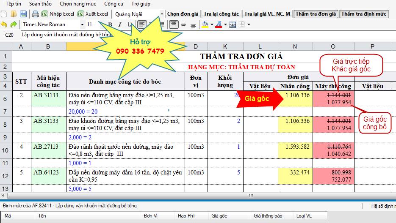This screenshot has width=396, height=223.
Task: Redo the last action
Action: pyautogui.click(x=14, y=24)
